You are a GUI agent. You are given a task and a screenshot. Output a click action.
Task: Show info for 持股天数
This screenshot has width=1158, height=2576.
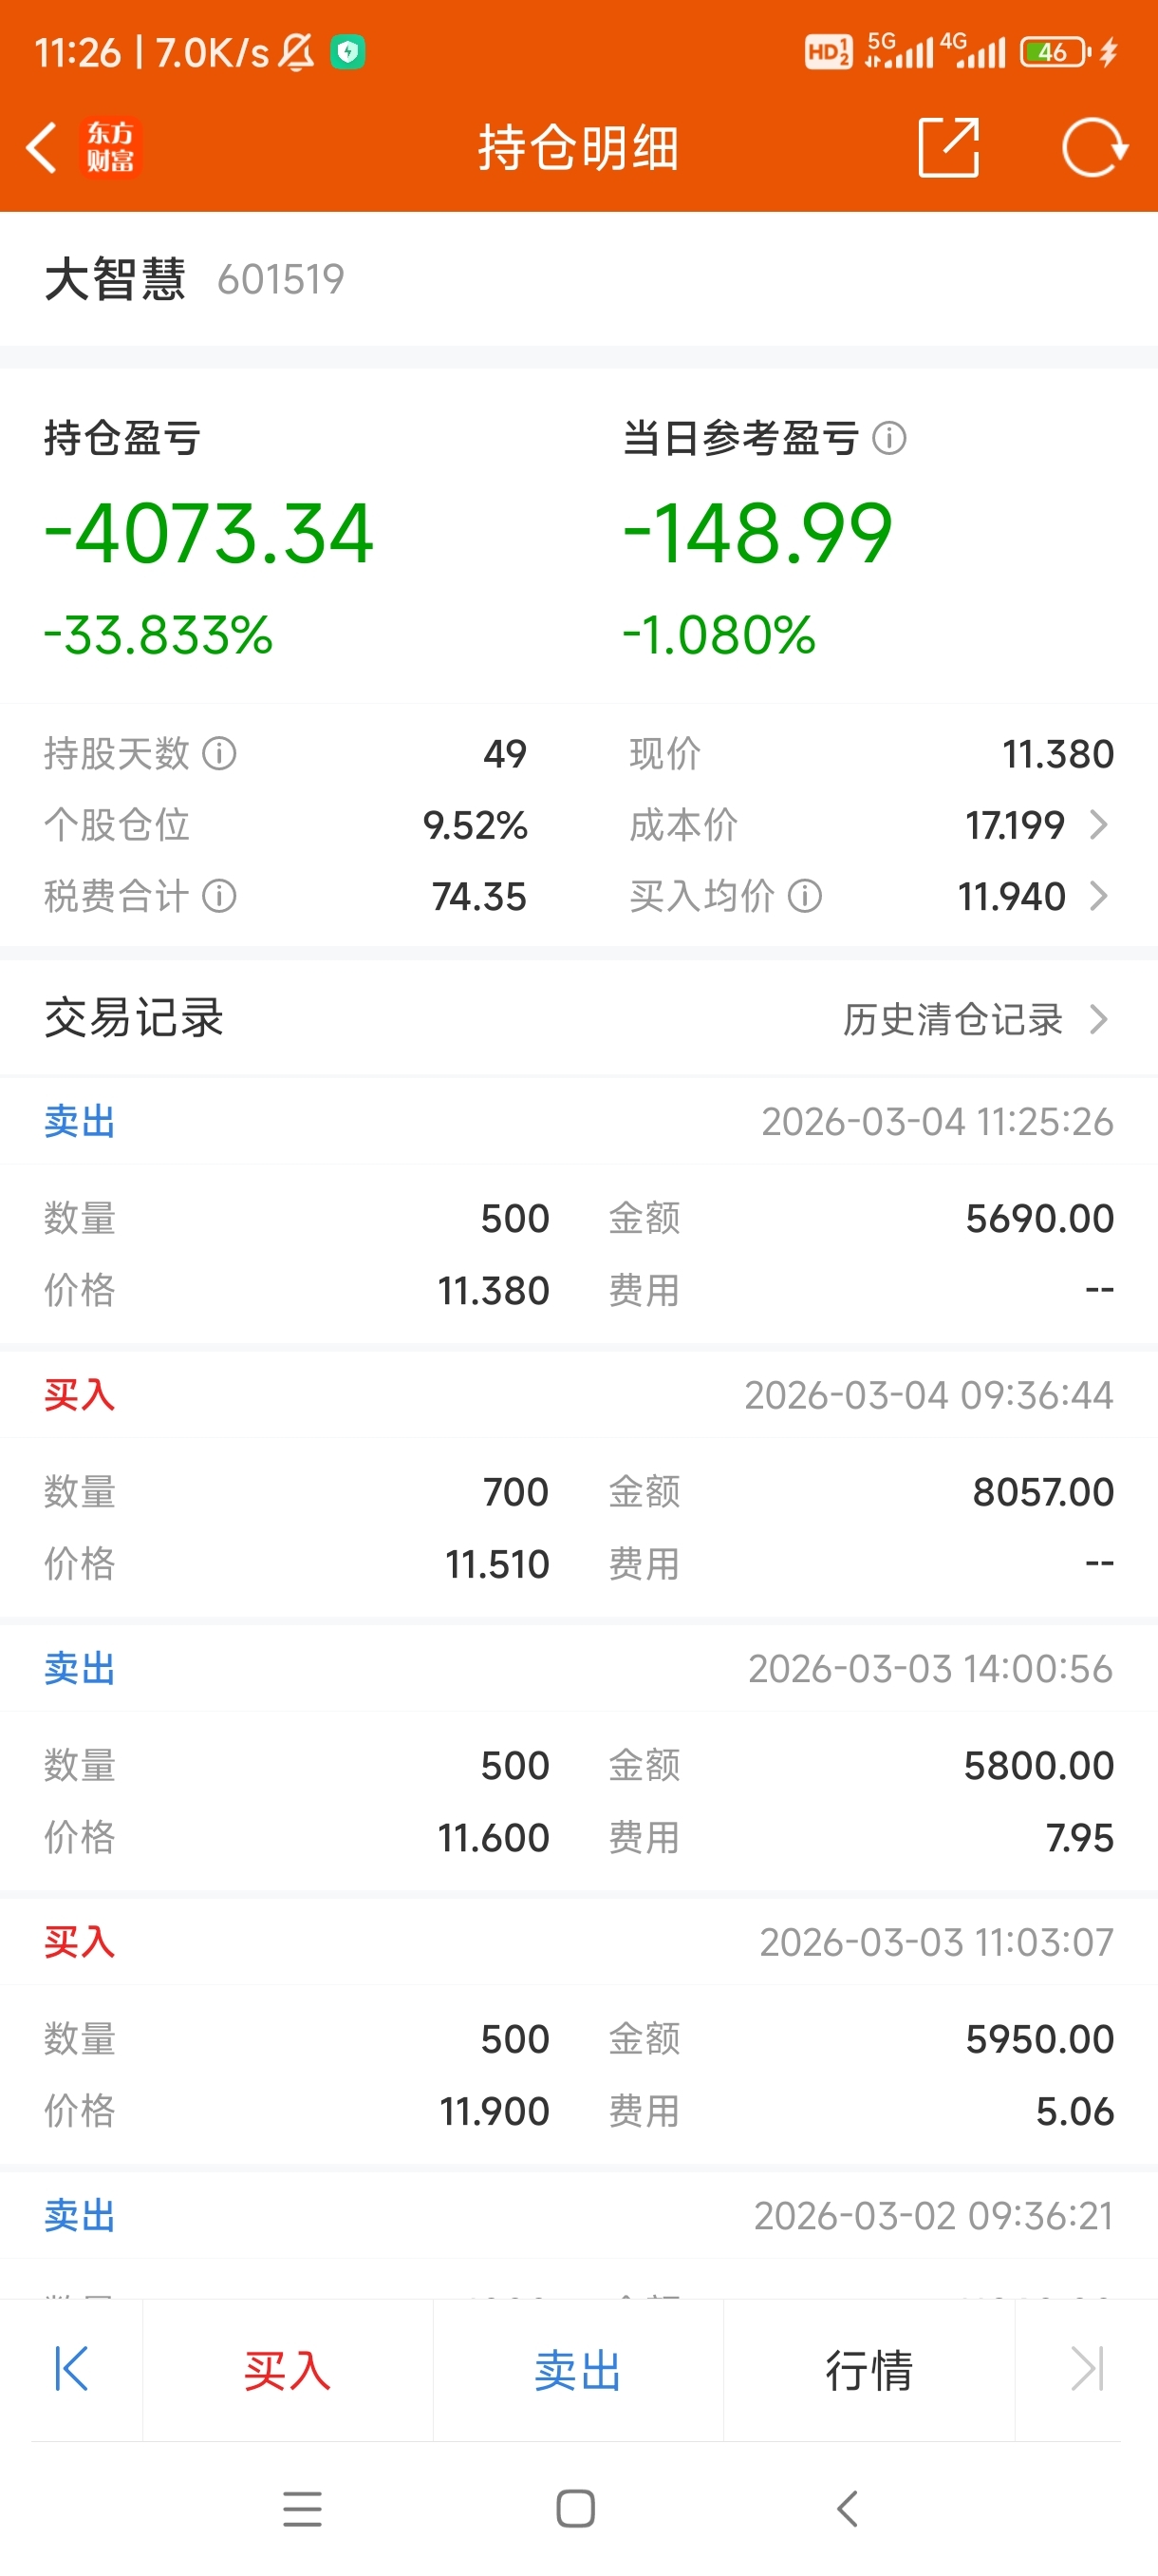point(220,753)
